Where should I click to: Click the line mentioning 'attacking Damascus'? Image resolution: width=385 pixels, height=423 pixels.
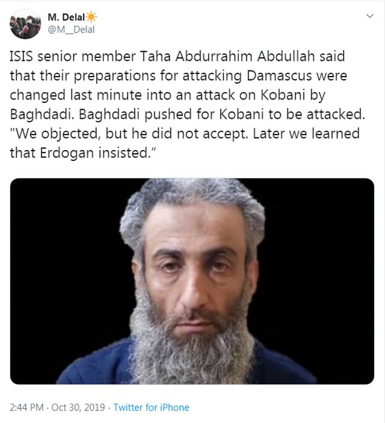(x=179, y=76)
